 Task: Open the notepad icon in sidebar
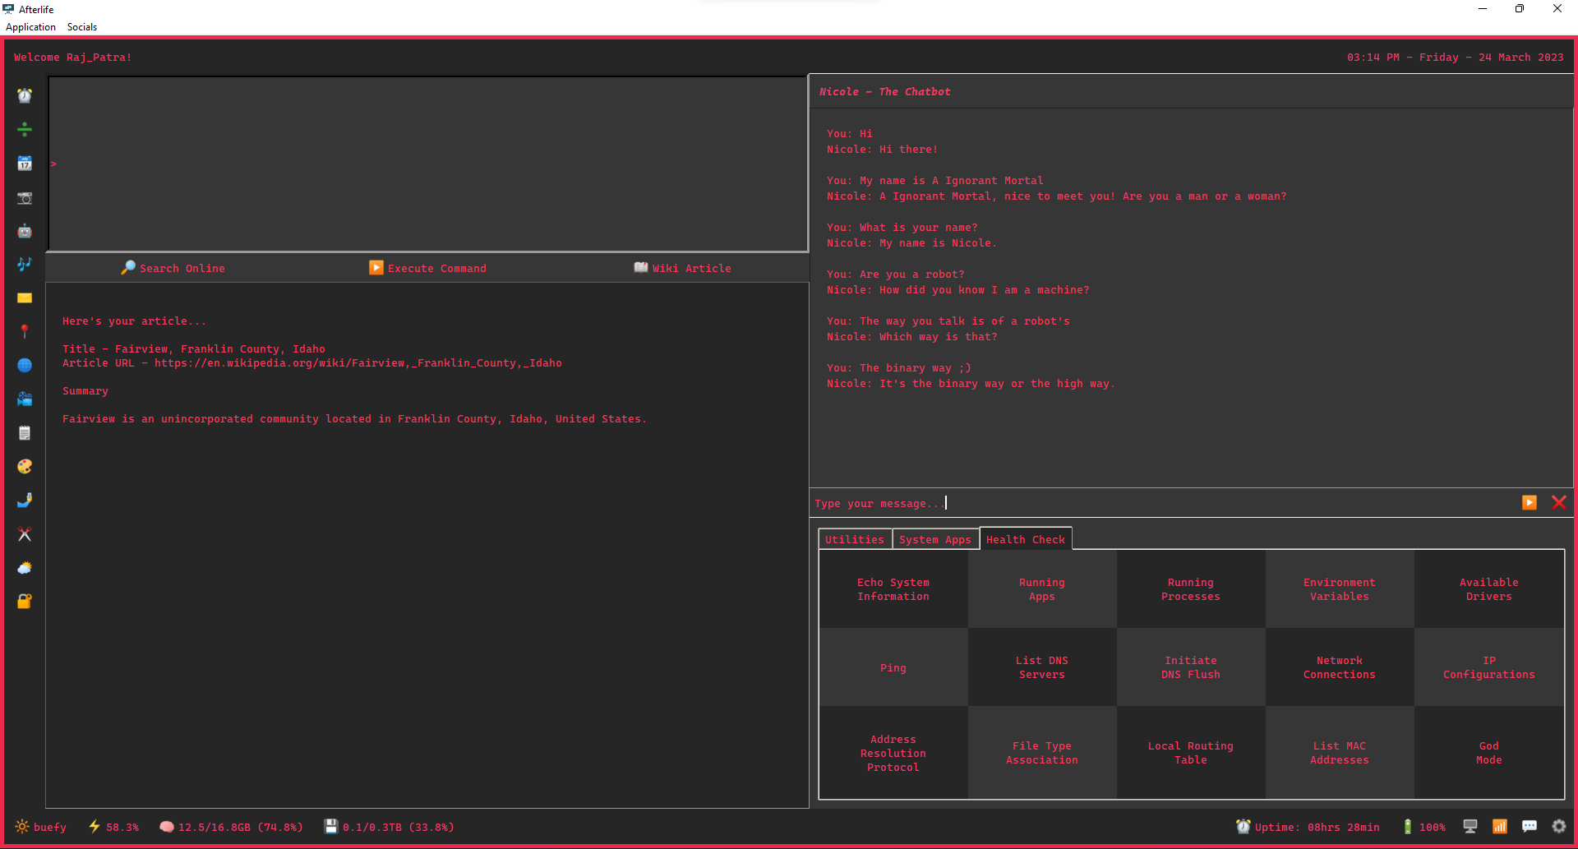click(25, 432)
